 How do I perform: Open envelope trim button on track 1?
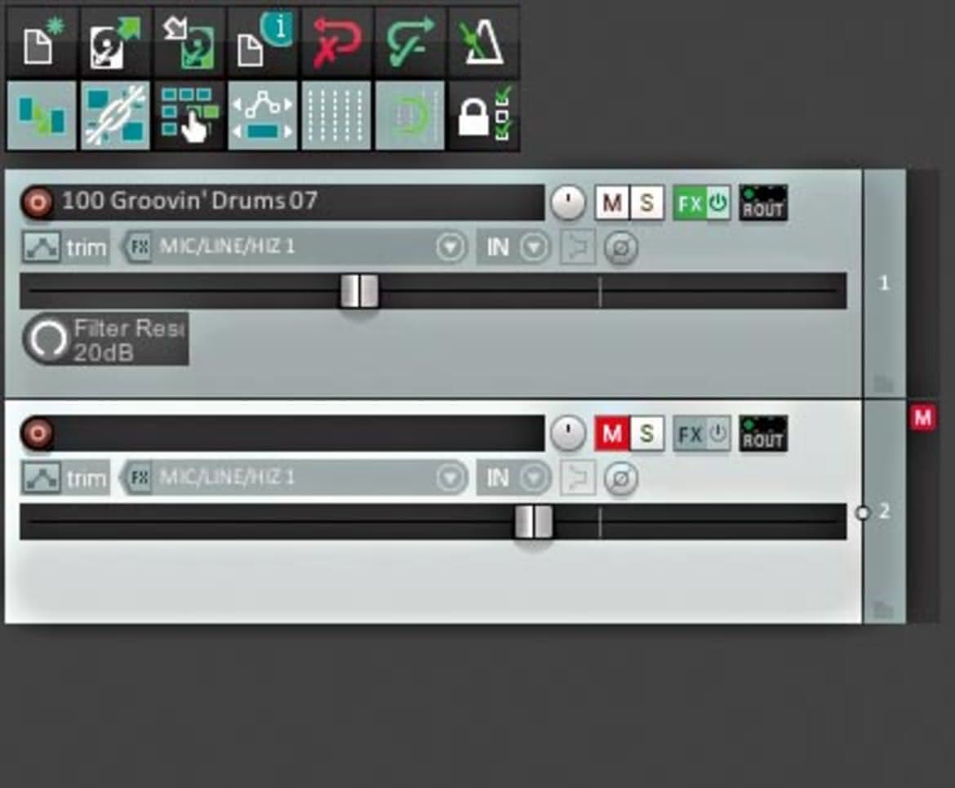coord(66,247)
